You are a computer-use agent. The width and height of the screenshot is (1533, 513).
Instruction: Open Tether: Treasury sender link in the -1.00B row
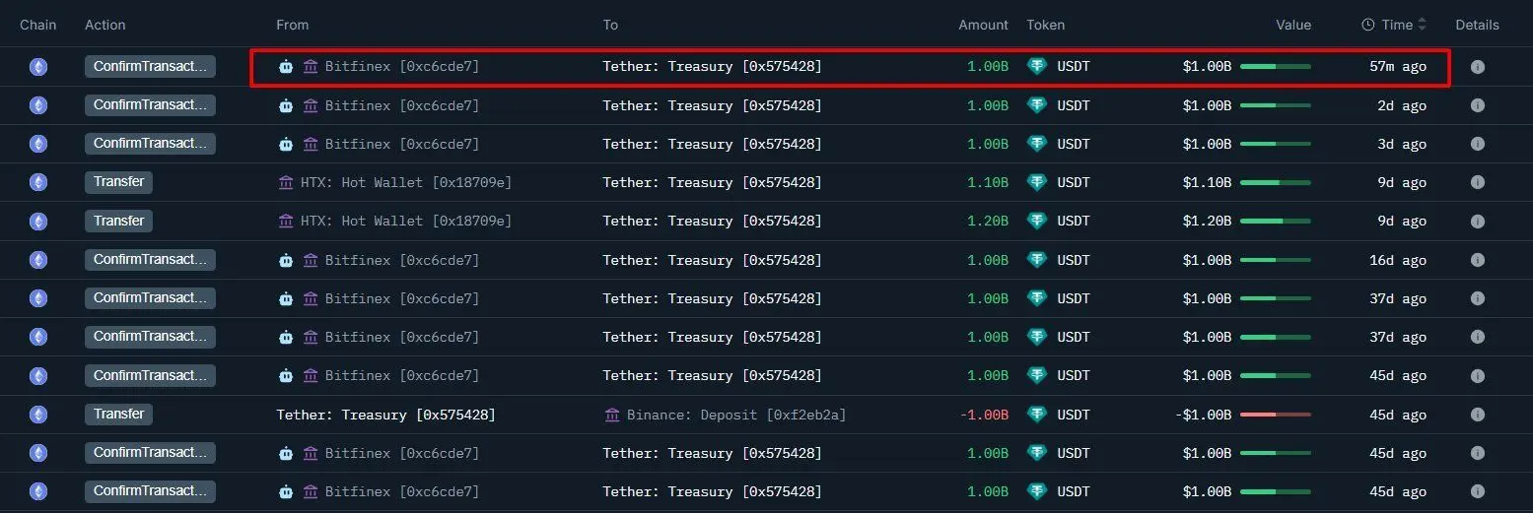[x=385, y=415]
